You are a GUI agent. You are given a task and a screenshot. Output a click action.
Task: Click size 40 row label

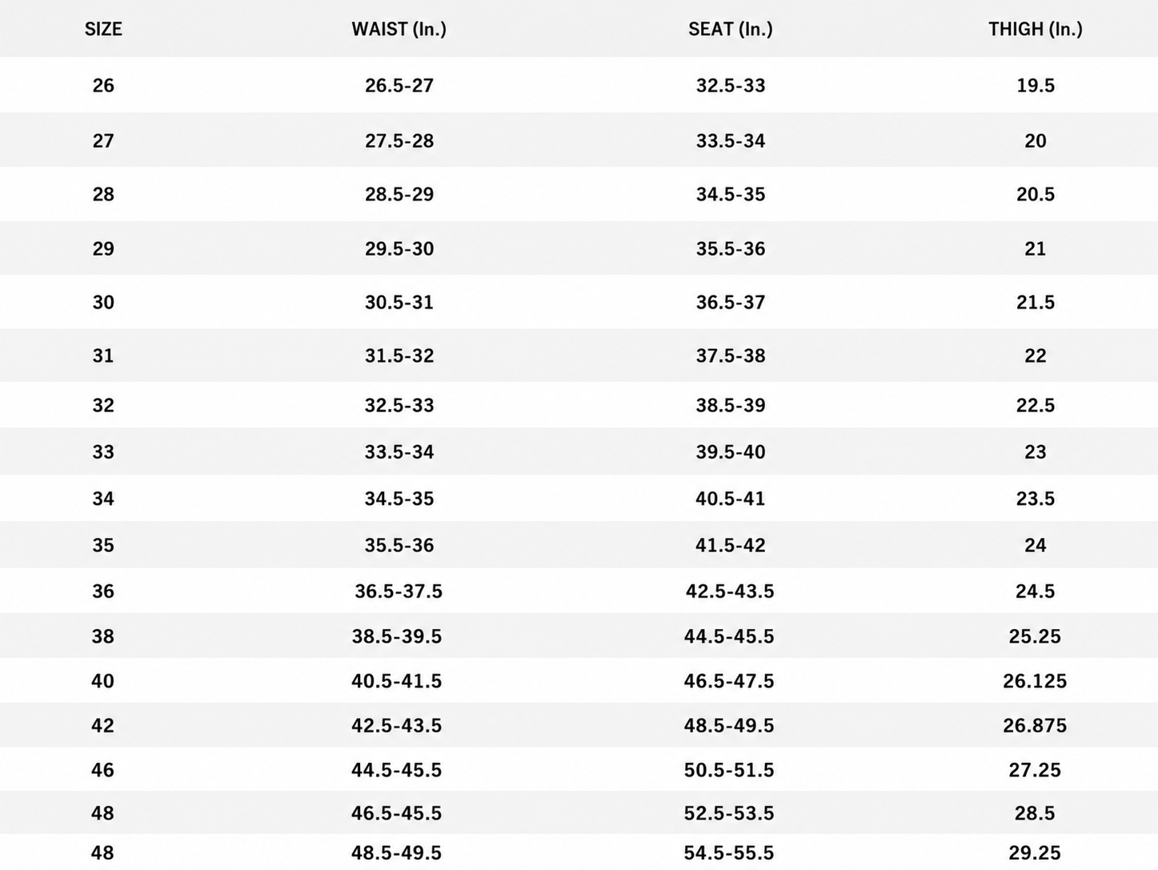tap(102, 681)
